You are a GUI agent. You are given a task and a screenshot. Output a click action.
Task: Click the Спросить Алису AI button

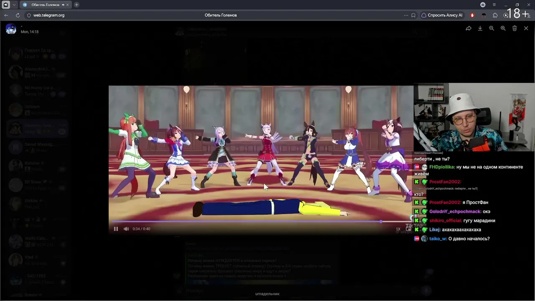coord(442,15)
